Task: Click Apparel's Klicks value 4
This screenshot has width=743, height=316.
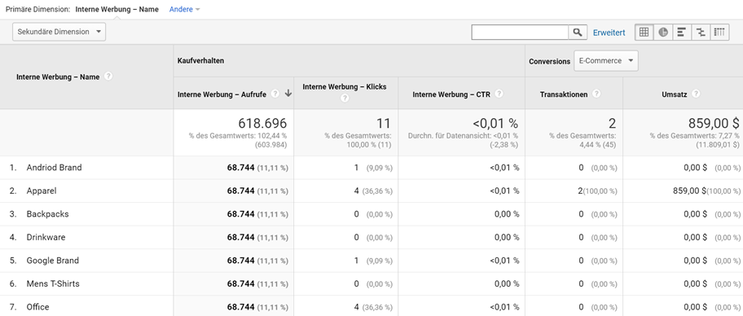Action: (357, 191)
